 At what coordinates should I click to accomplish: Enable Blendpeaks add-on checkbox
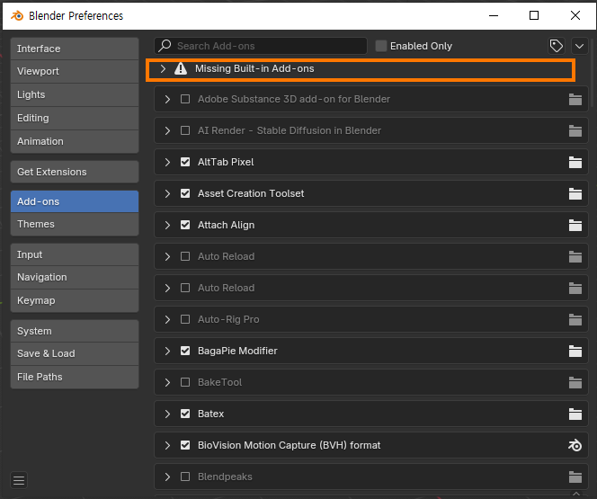185,477
